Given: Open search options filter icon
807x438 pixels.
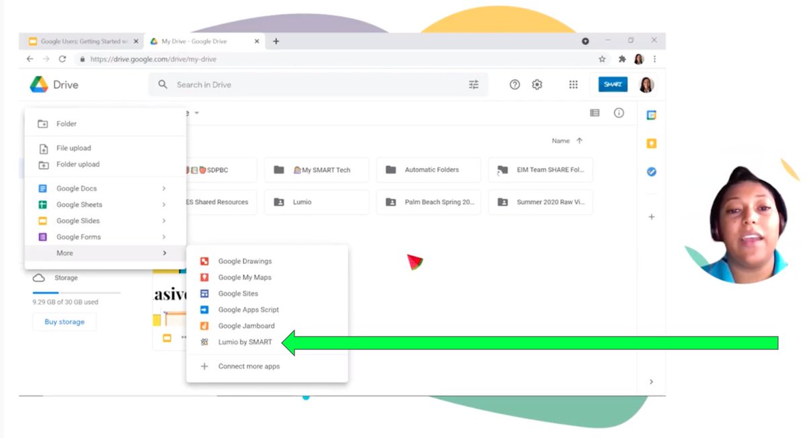Looking at the screenshot, I should [473, 85].
